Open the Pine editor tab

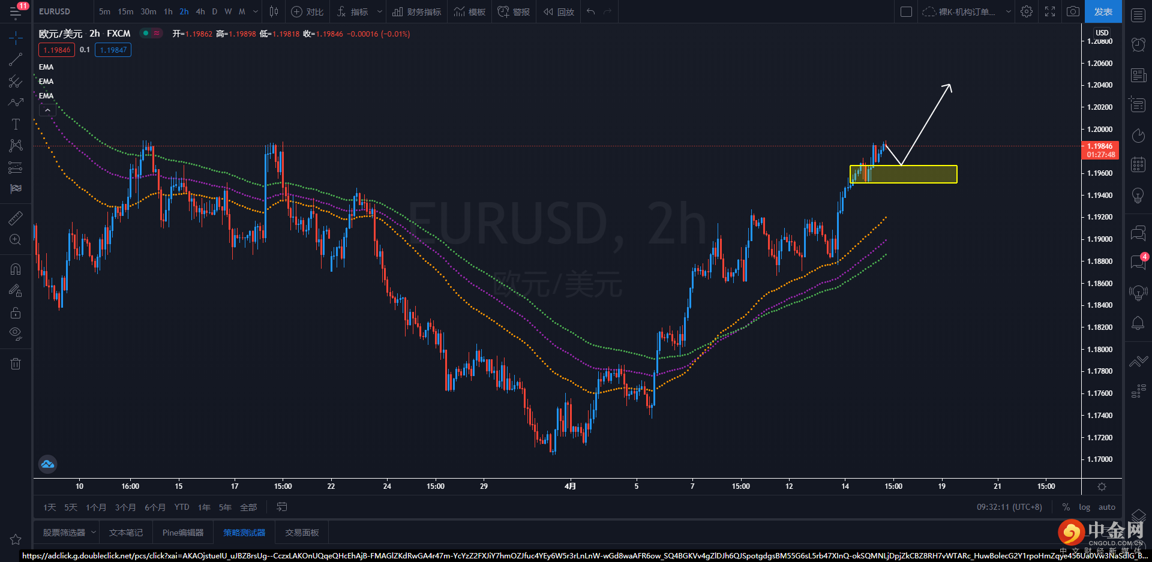(x=183, y=533)
